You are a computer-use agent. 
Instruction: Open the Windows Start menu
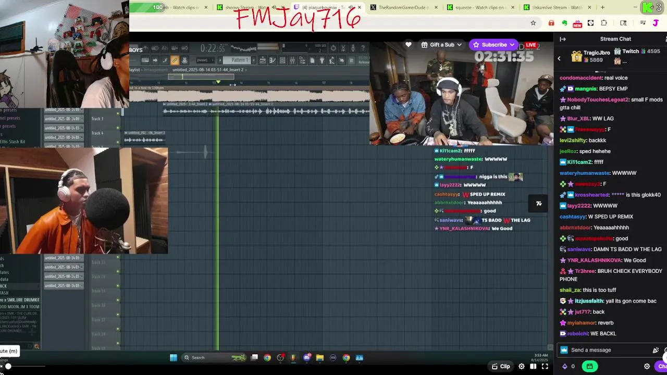click(x=174, y=357)
